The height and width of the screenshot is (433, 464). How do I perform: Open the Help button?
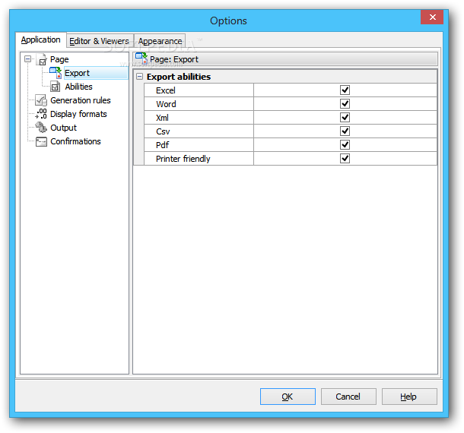409,397
